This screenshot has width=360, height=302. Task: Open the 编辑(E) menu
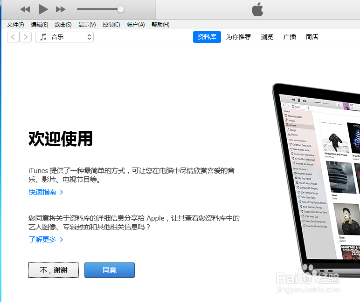pos(40,25)
